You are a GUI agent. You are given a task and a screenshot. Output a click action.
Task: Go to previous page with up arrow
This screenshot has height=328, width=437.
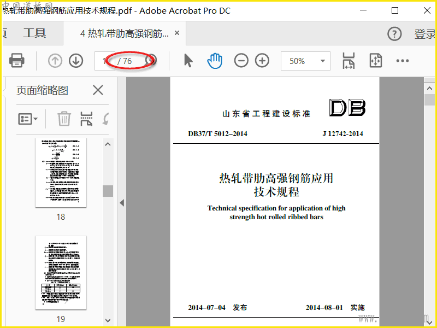55,61
